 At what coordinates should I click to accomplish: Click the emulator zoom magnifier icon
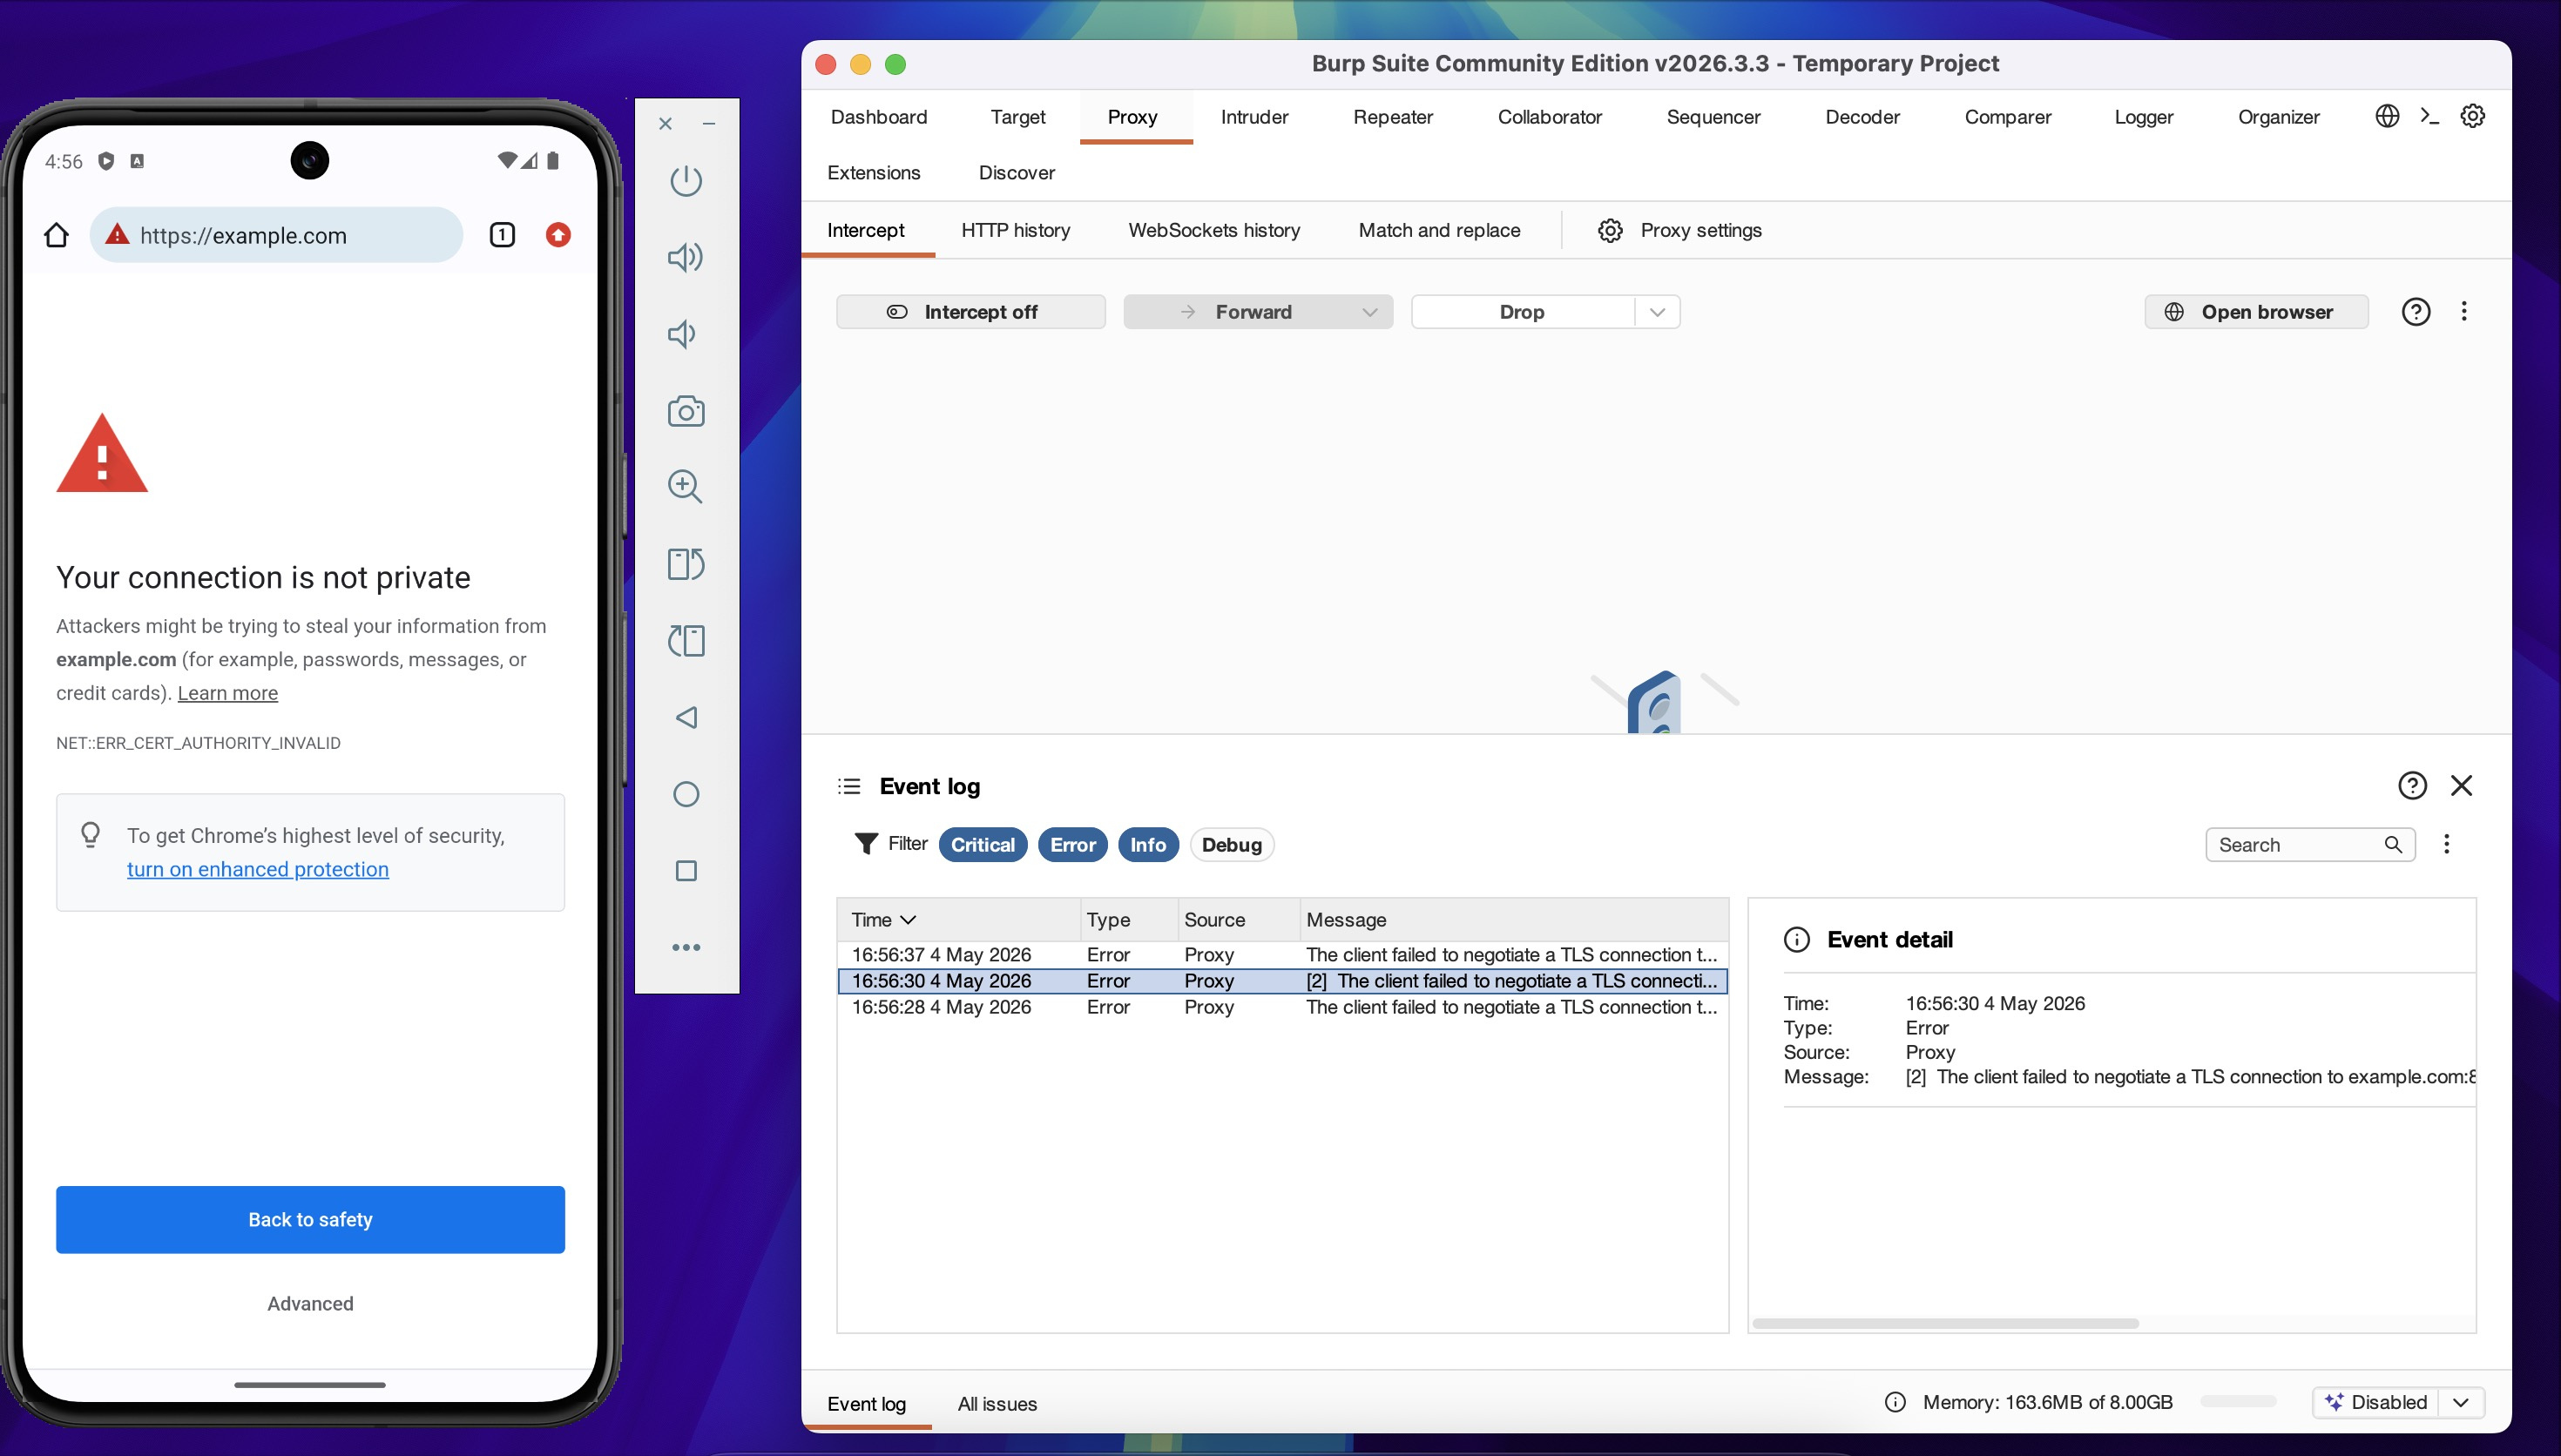pos(686,487)
